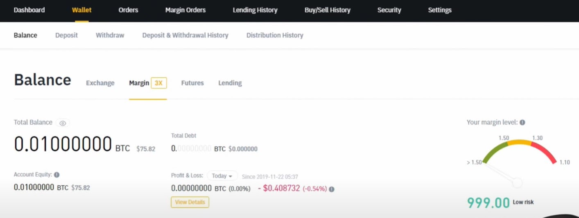Screen dimensions: 579x218
Task: Go to the Orders menu
Action: pyautogui.click(x=128, y=10)
